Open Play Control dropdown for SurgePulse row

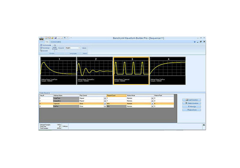105,98
